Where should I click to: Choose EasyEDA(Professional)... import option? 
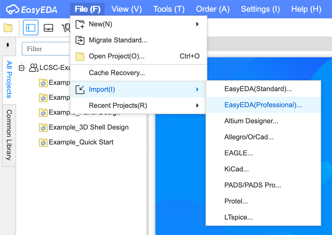263,105
